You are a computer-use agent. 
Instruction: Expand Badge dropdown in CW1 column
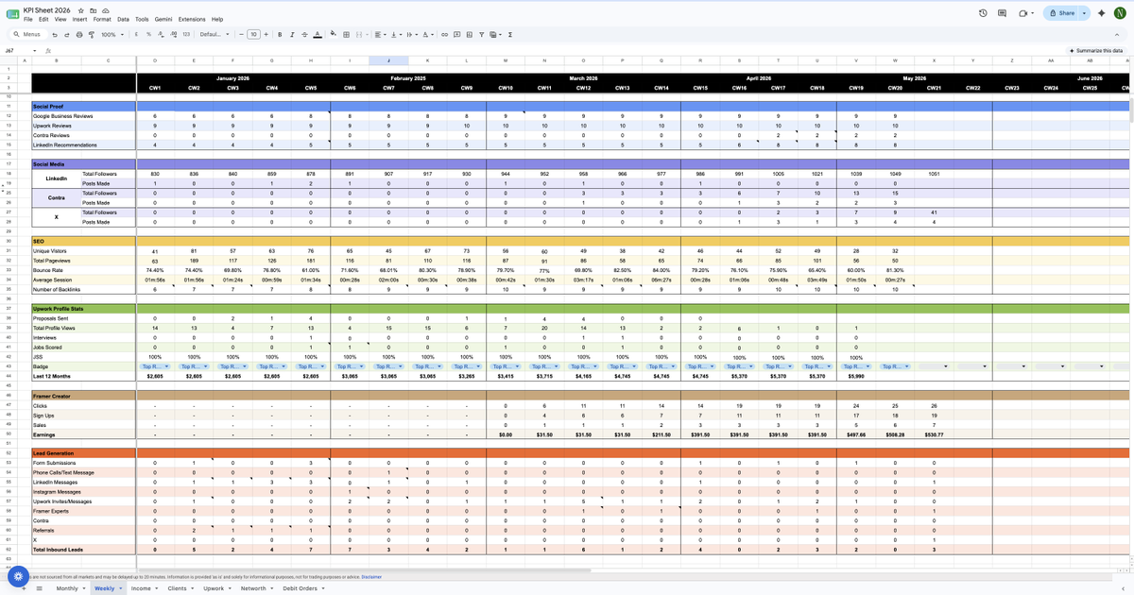[167, 366]
